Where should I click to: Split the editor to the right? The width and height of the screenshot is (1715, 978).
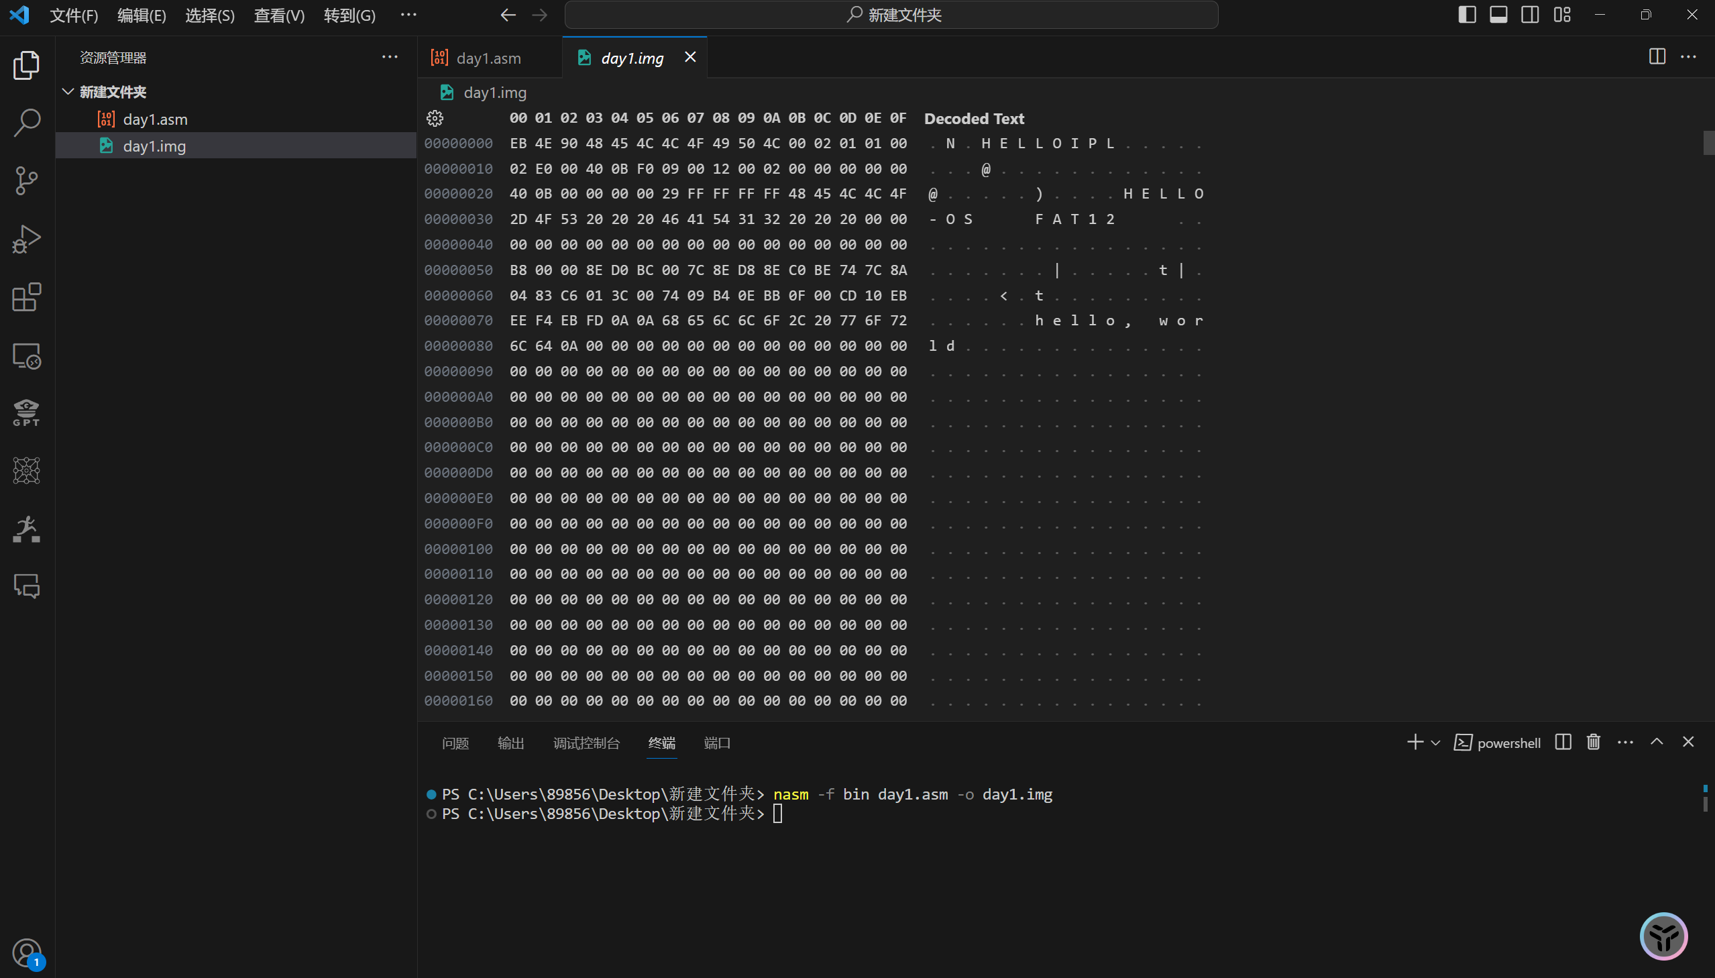(1657, 57)
